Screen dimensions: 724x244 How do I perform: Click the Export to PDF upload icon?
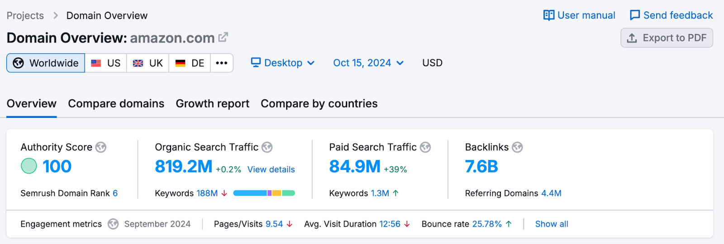pos(632,38)
